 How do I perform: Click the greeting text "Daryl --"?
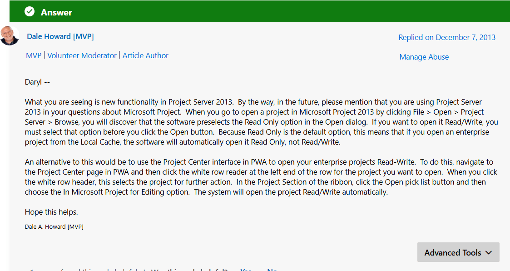(37, 82)
